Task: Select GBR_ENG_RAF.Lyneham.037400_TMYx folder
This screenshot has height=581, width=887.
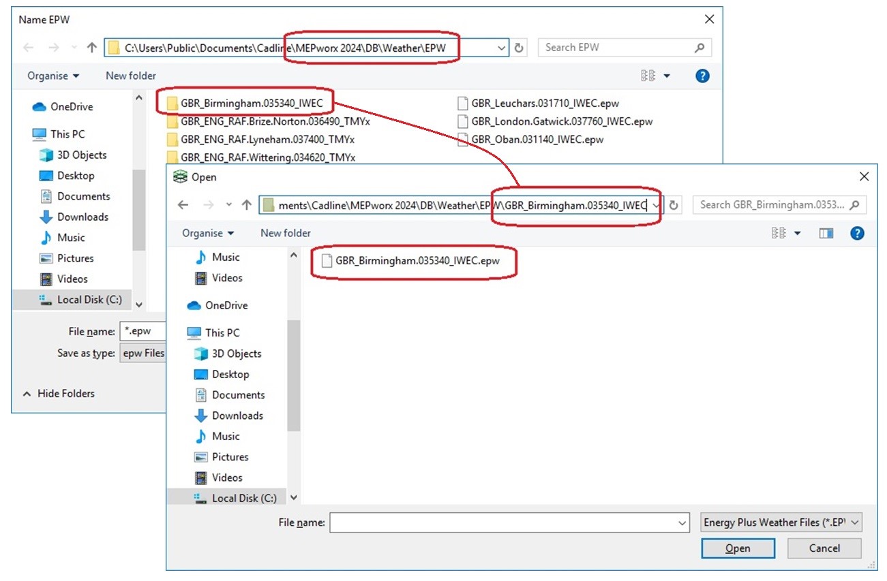Action: (x=260, y=139)
